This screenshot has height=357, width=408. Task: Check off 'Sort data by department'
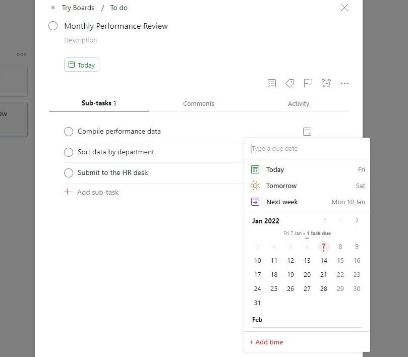pyautogui.click(x=69, y=152)
